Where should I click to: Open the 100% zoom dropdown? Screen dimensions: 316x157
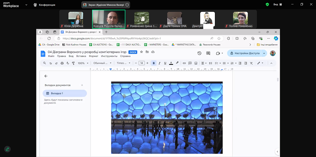pyautogui.click(x=83, y=63)
